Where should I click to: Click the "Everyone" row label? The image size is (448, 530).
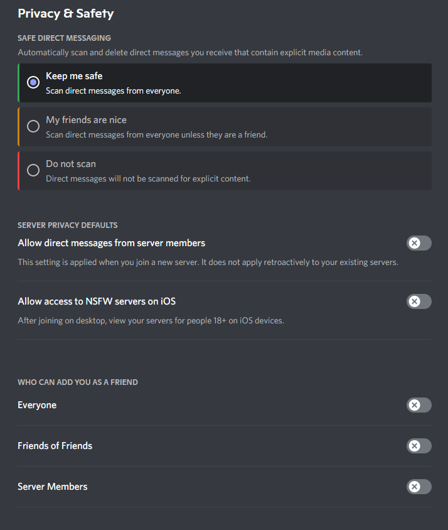pyautogui.click(x=36, y=405)
